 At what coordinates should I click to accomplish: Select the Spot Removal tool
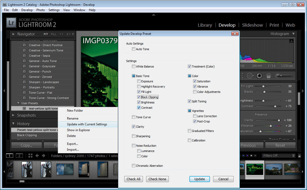(x=250, y=76)
